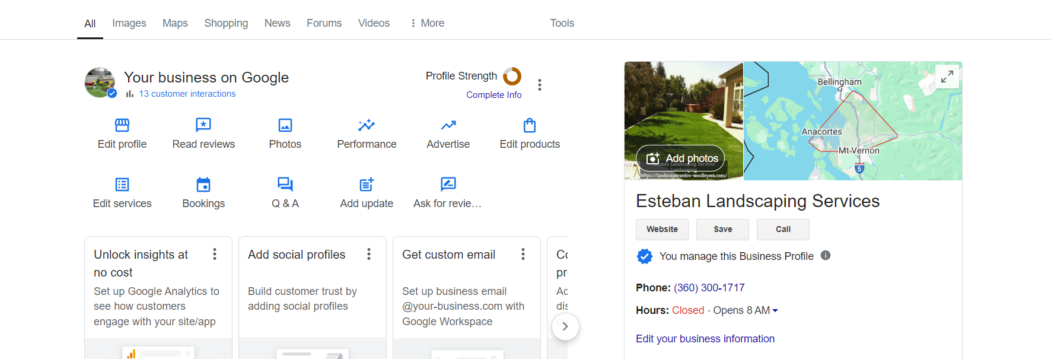Open the Unlock insights at no cost card
1051x359 pixels.
158,298
